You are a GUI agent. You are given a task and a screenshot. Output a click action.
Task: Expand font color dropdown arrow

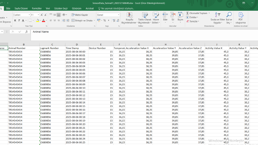pyautogui.click(x=46, y=20)
